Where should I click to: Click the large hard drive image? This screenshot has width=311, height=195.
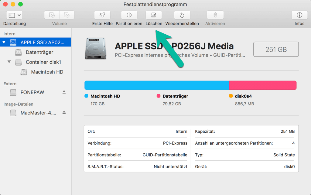click(x=96, y=49)
